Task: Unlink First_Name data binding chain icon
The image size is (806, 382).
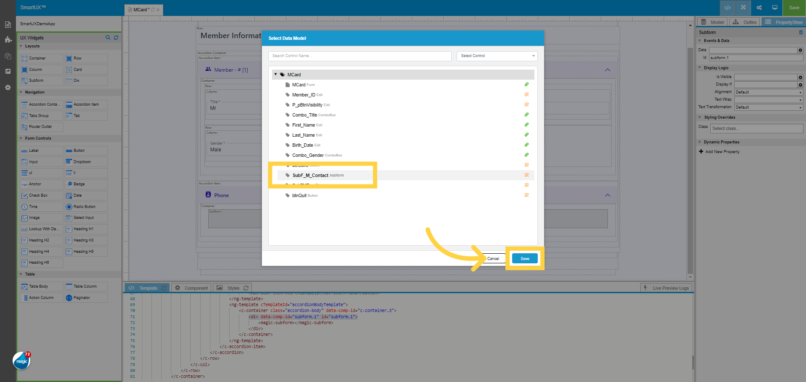Action: pyautogui.click(x=526, y=125)
